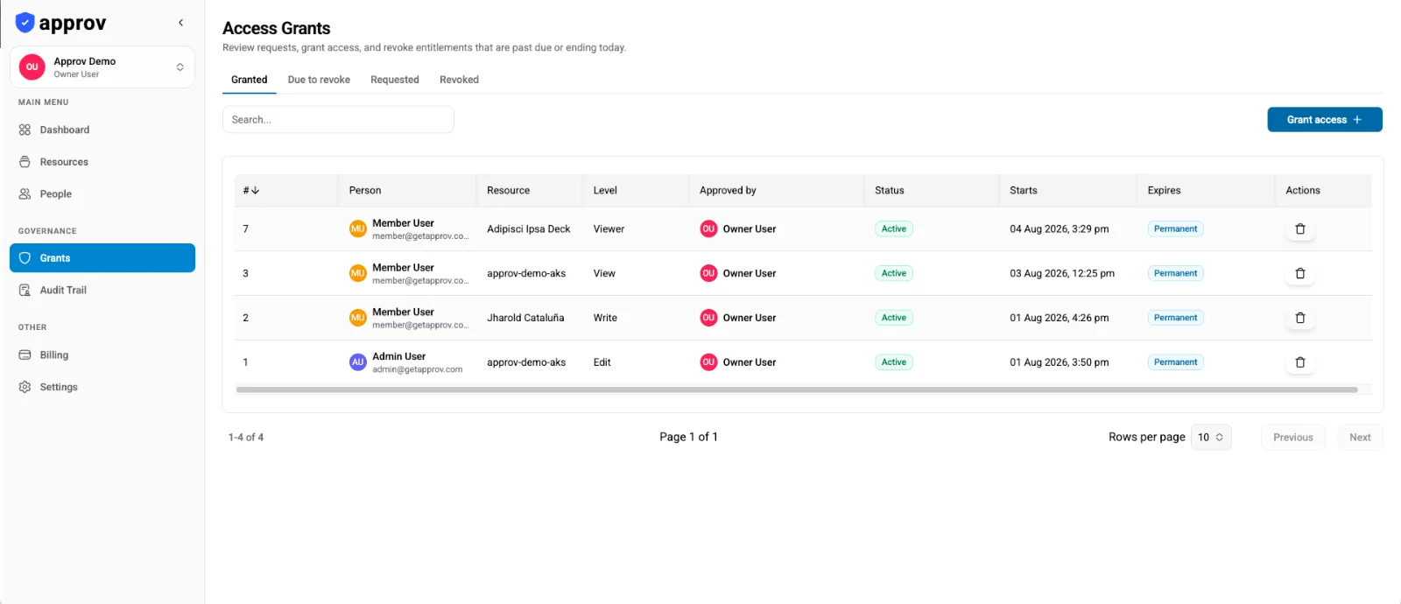Revoke grant for Adipisci Ipsa Deck trash icon
Image resolution: width=1401 pixels, height=604 pixels.
pyautogui.click(x=1300, y=229)
